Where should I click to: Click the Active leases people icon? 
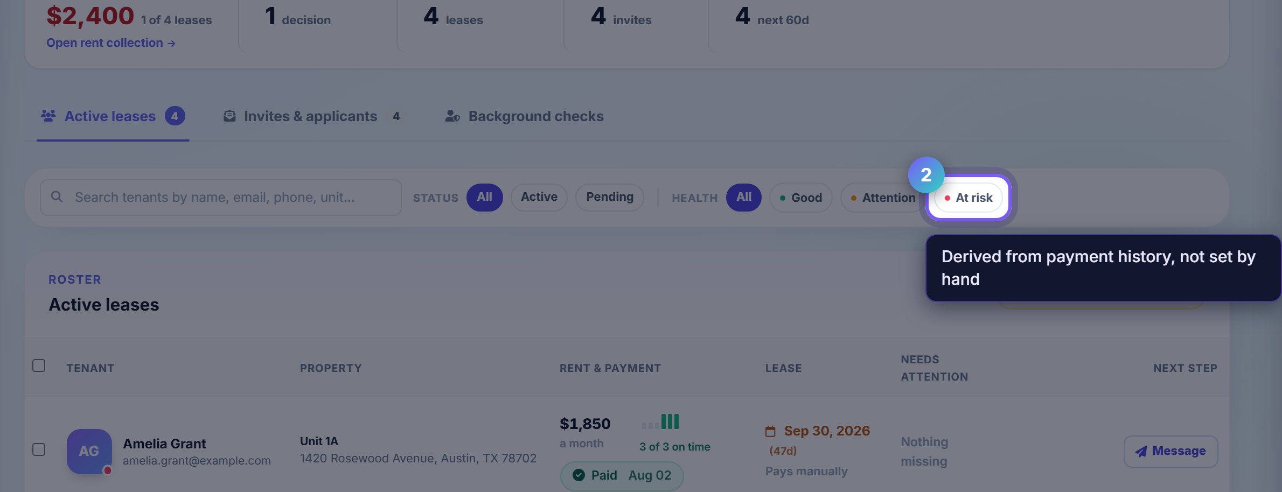click(48, 116)
